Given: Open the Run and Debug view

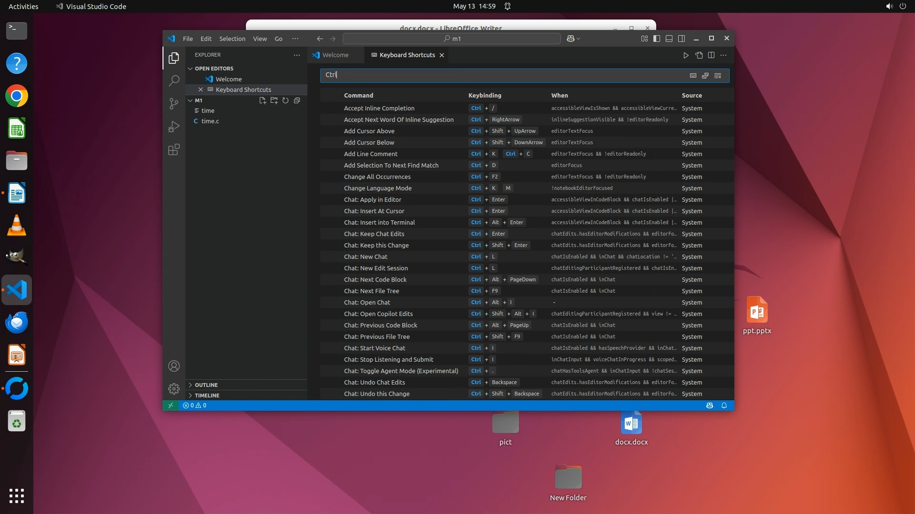Looking at the screenshot, I should (x=174, y=127).
